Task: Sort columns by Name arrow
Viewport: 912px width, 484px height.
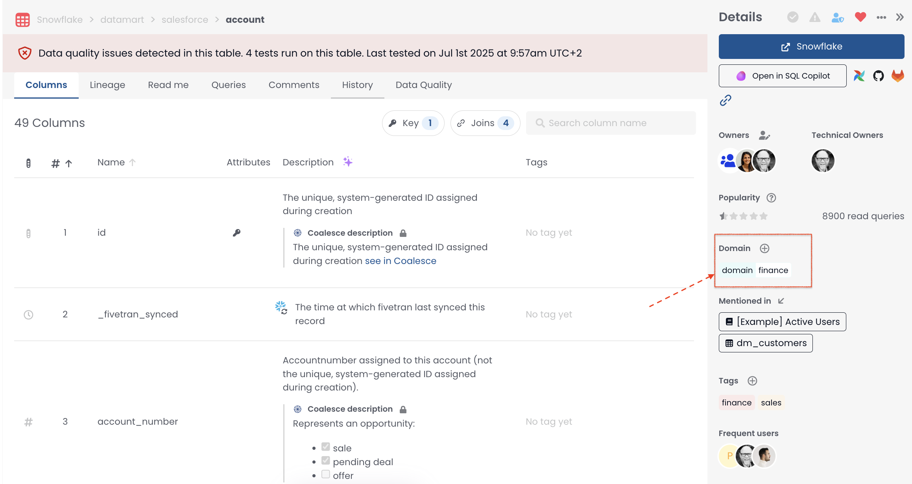Action: point(133,162)
